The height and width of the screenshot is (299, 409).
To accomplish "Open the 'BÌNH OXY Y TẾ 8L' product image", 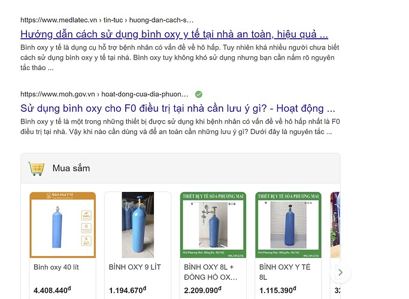I will pyautogui.click(x=288, y=225).
